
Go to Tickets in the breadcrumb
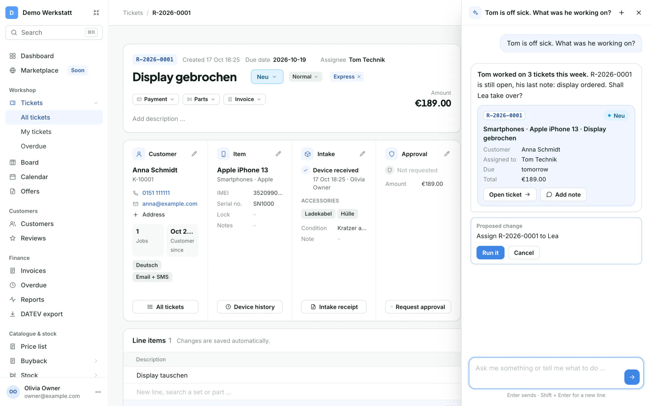click(133, 13)
